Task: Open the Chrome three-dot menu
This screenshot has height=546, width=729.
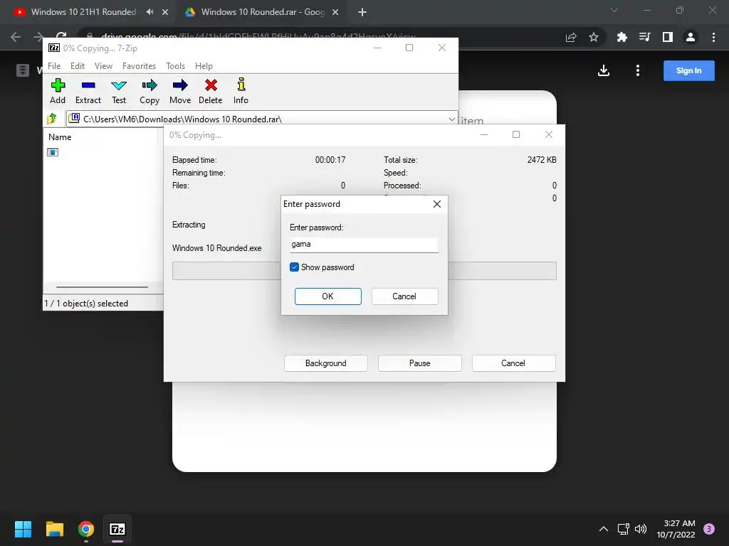Action: click(x=713, y=37)
